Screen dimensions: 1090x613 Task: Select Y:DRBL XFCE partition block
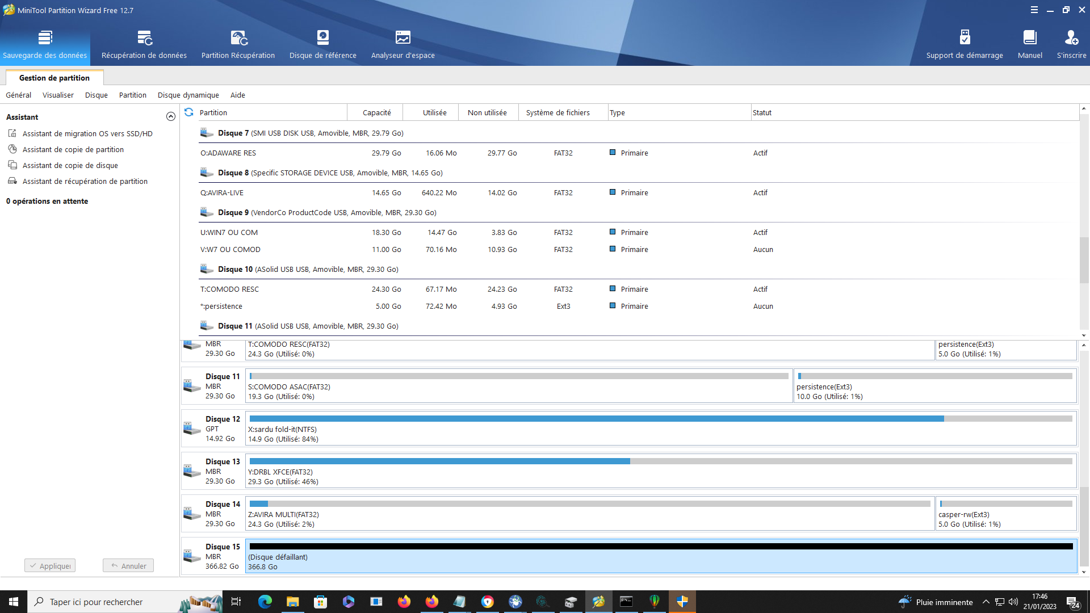[x=661, y=471]
